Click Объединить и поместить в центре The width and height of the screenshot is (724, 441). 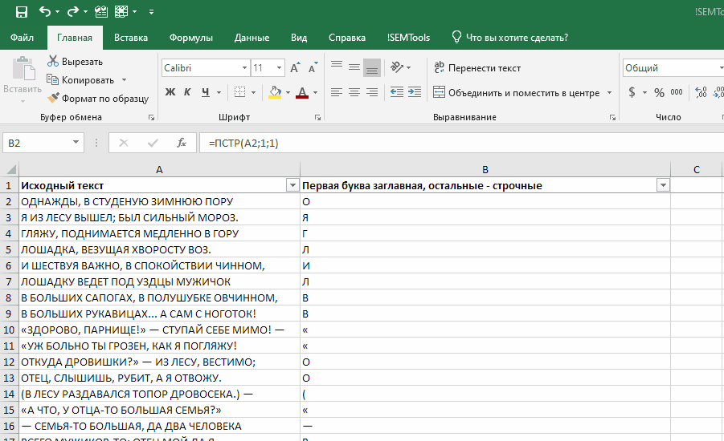tap(516, 93)
